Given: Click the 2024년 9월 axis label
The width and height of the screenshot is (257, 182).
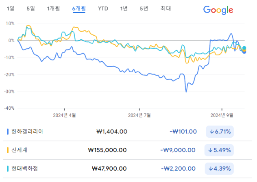Looking at the screenshot, I should (x=222, y=115).
